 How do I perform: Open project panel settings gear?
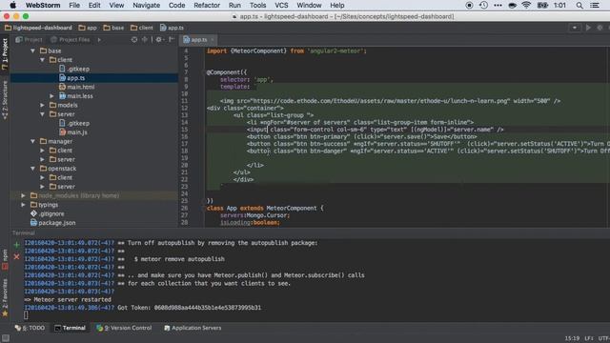(x=159, y=40)
